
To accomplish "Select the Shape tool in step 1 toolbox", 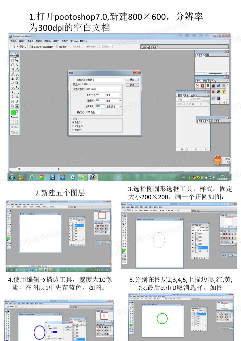I will click(17, 96).
